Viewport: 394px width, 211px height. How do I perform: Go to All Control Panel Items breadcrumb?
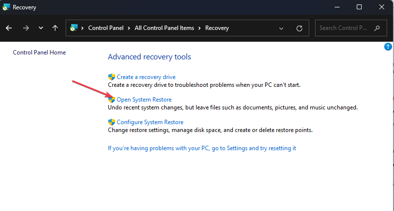[164, 28]
